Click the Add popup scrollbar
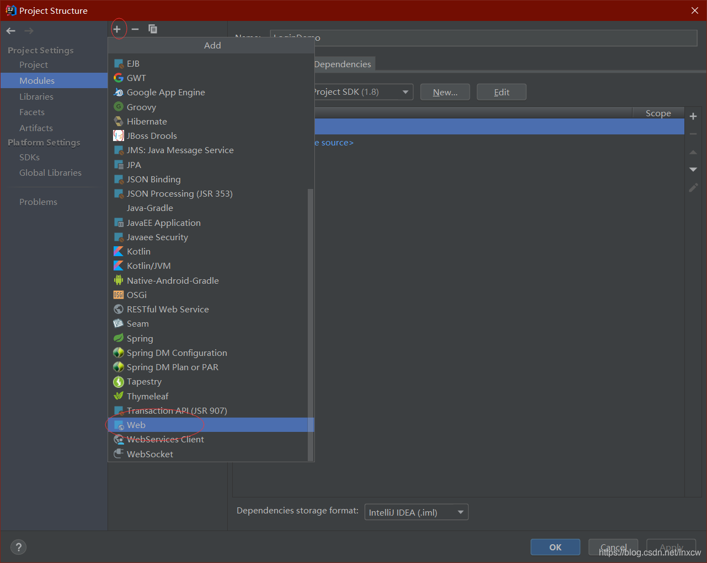707x563 pixels. [x=310, y=324]
